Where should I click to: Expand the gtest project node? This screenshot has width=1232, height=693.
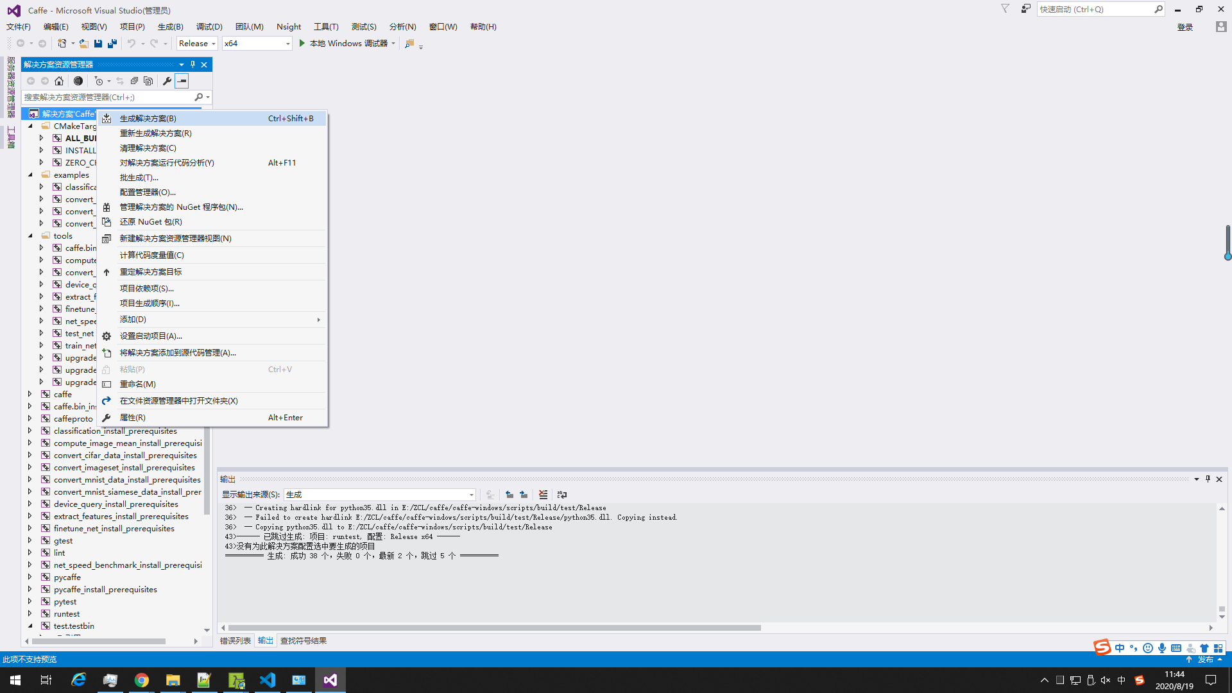click(30, 540)
